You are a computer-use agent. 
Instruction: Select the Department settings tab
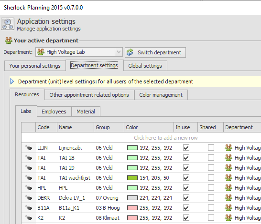[x=94, y=65]
